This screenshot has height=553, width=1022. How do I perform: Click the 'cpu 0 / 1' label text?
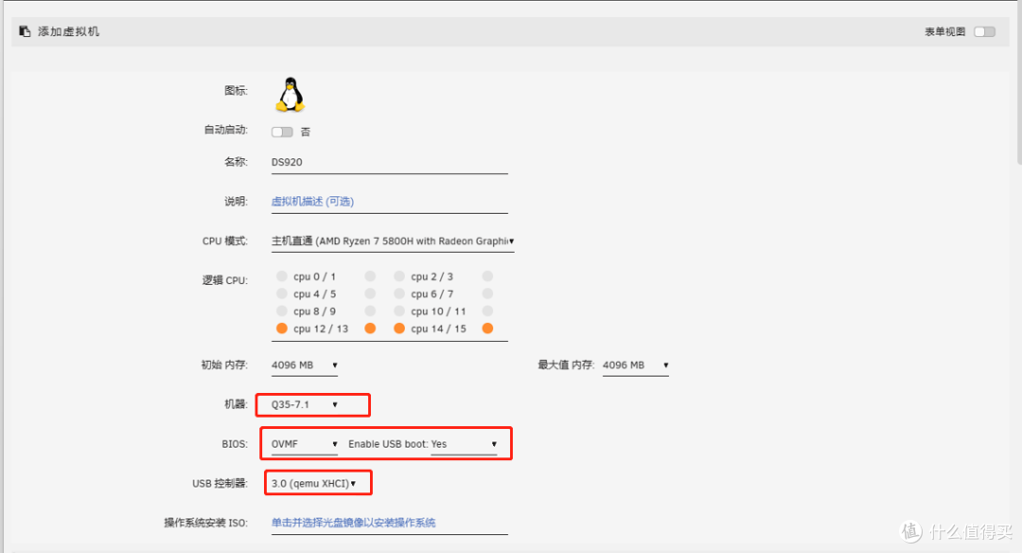(315, 276)
